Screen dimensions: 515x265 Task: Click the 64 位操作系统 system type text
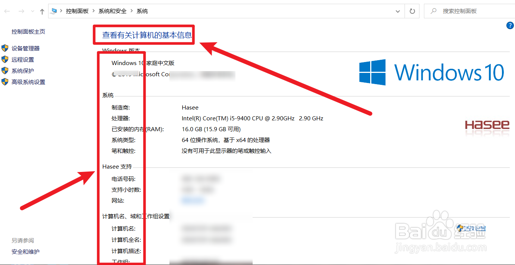226,140
